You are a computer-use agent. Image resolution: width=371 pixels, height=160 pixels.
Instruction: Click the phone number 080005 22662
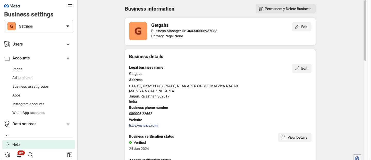pos(141,114)
